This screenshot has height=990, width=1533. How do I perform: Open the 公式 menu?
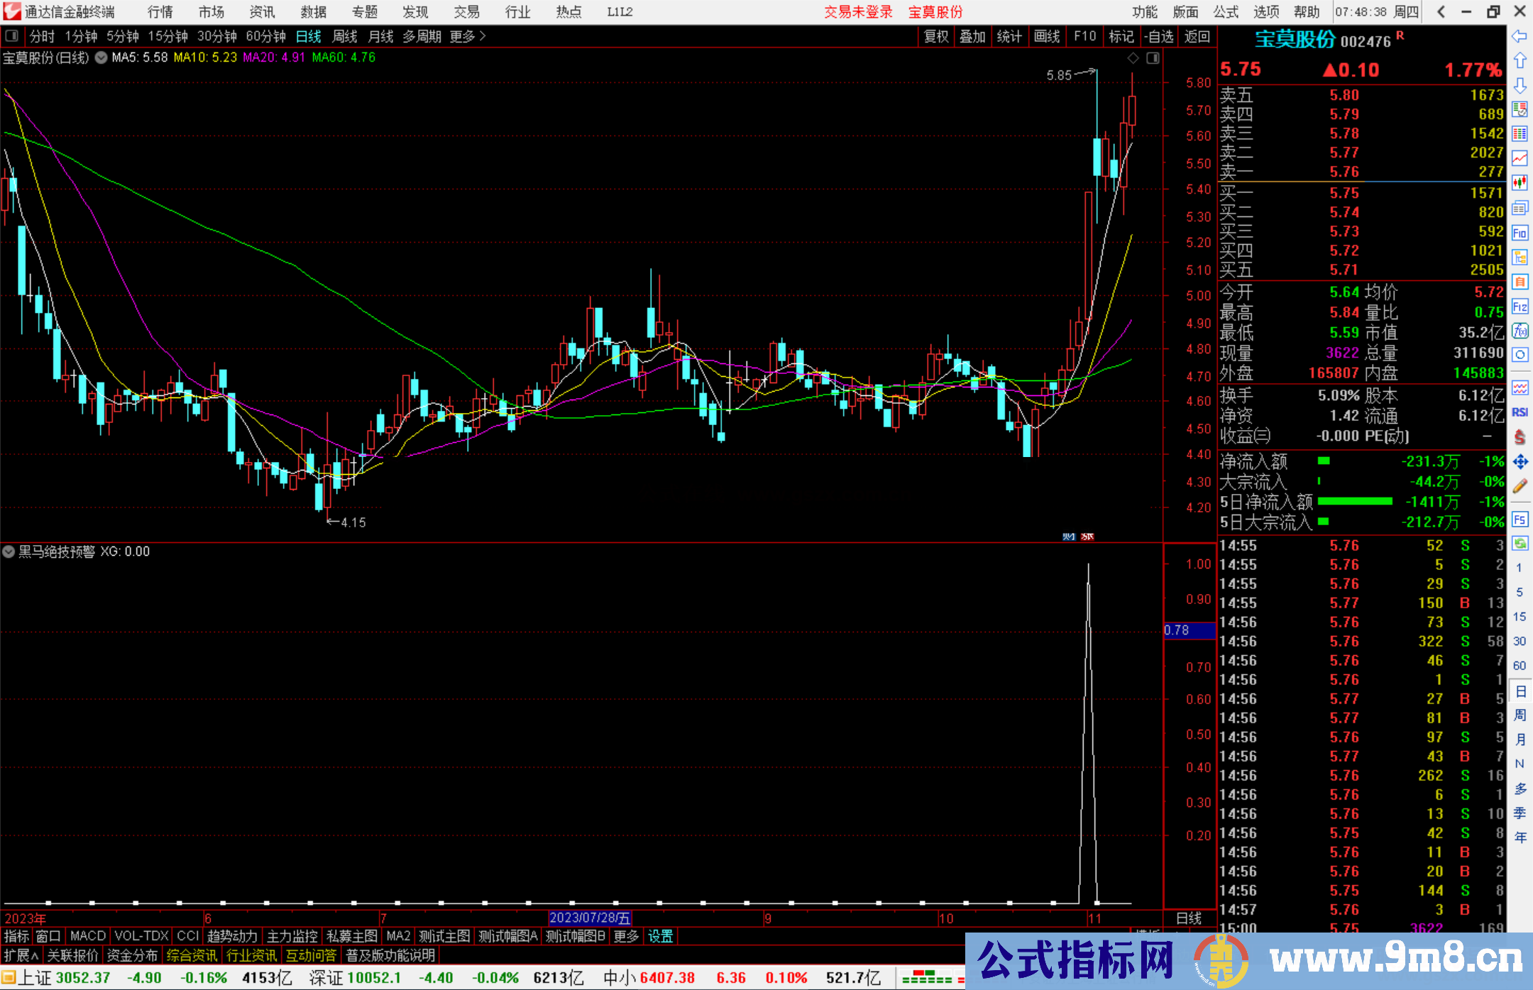tap(1226, 12)
